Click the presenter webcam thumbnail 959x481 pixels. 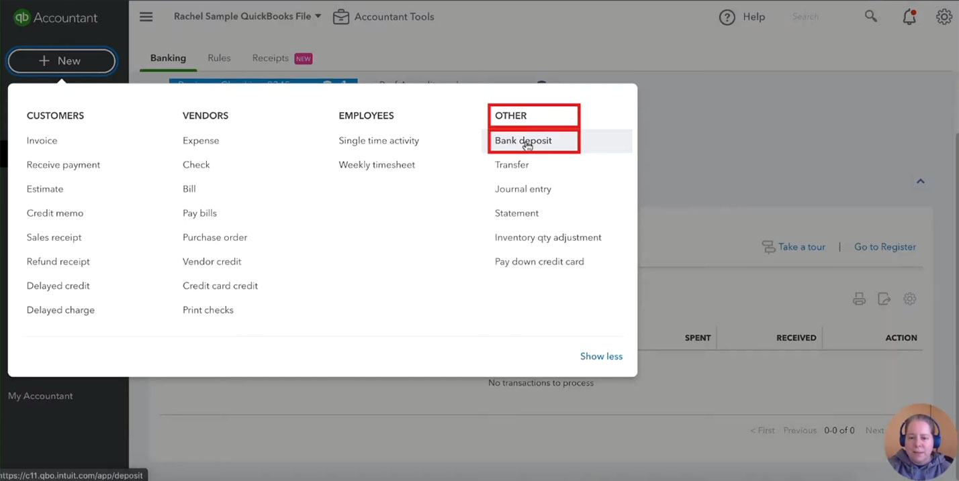pos(920,442)
